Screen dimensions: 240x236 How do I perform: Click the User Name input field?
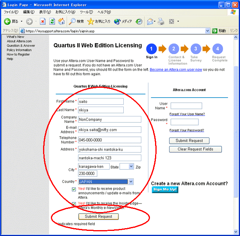186,106
